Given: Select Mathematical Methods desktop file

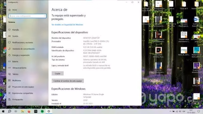Looking at the screenshot, I should point(196,52).
